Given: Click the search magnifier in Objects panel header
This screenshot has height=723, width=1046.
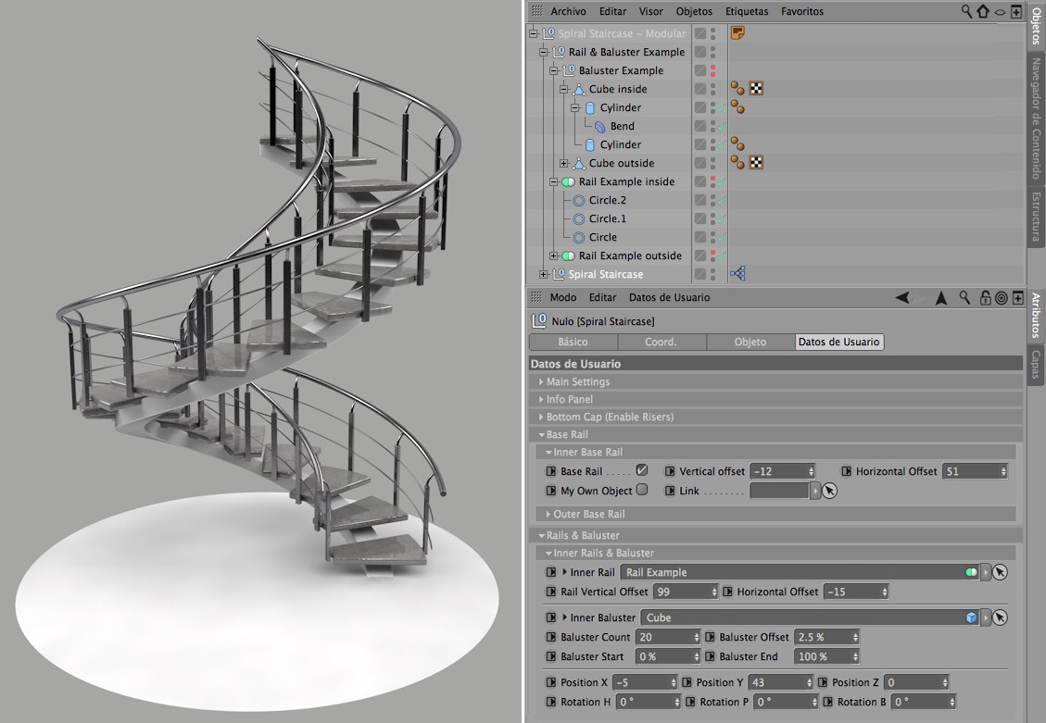Looking at the screenshot, I should click(x=966, y=12).
